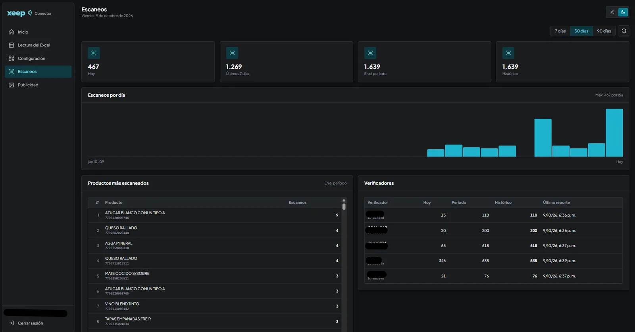Screen dimensions: 635x332
Task: Click the tallest chart bar for Hoy
Action: [x=614, y=133]
